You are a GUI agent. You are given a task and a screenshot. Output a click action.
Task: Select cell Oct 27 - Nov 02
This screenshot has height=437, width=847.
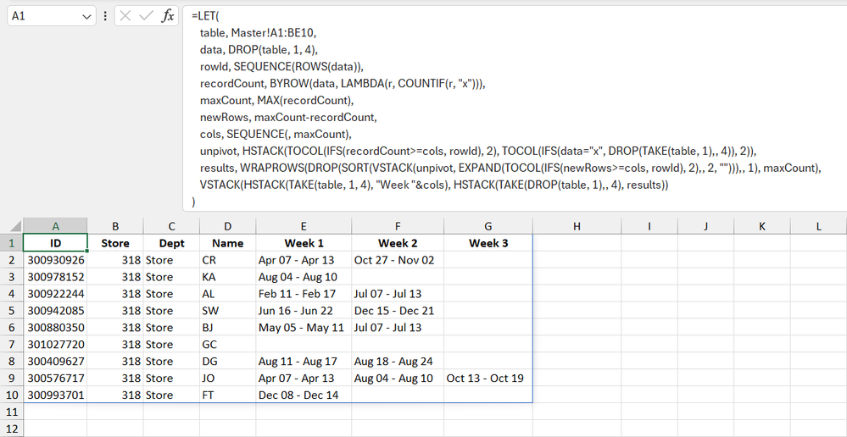[398, 260]
